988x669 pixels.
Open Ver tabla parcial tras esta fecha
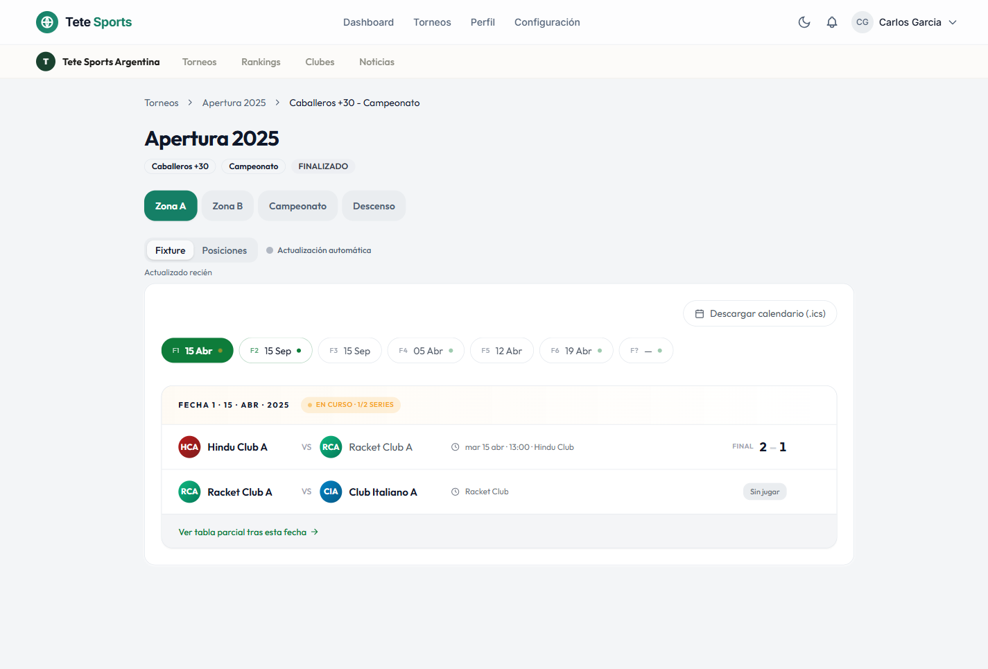pyautogui.click(x=248, y=532)
